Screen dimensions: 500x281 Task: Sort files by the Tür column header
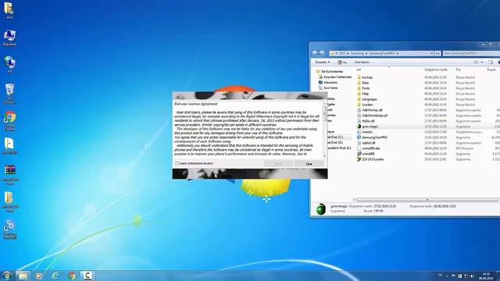pyautogui.click(x=459, y=69)
